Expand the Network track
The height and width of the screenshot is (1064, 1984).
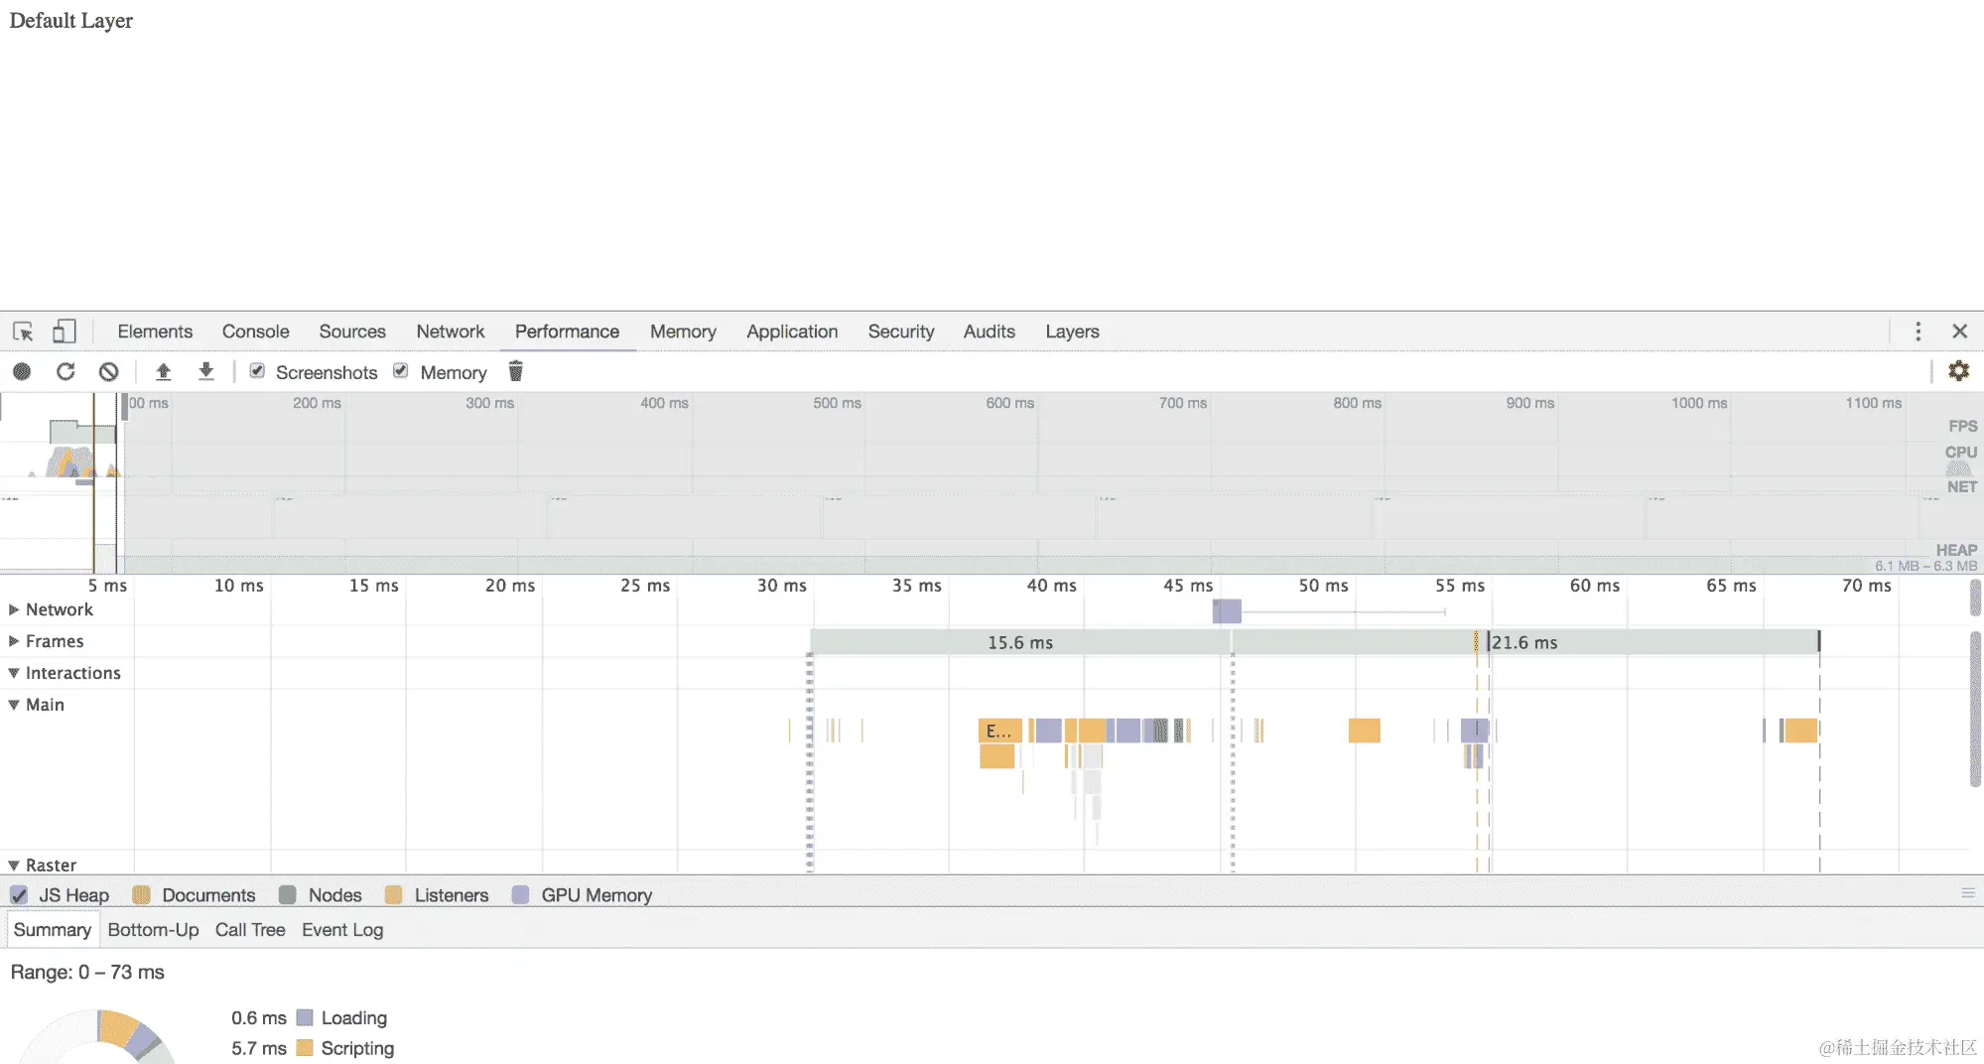[14, 609]
